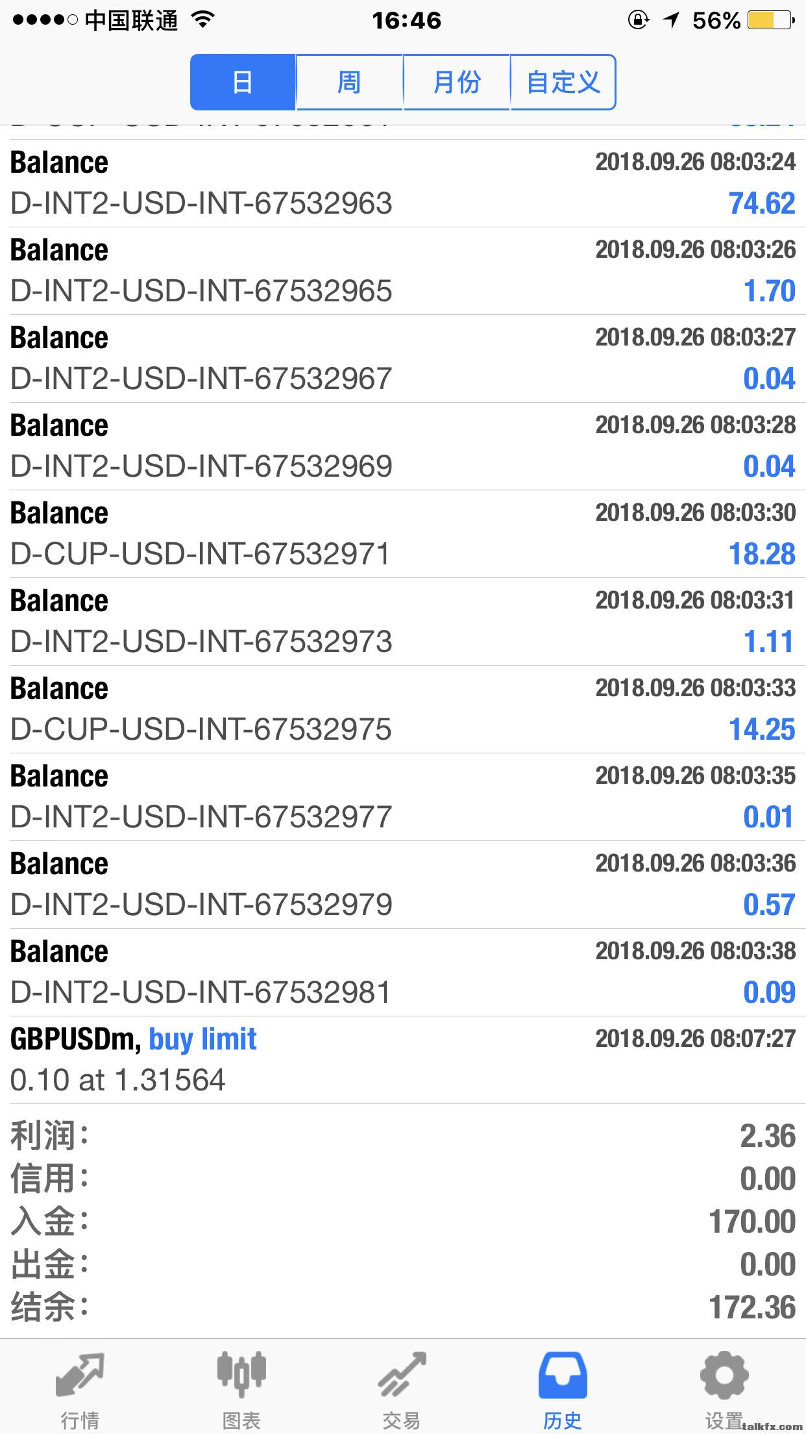Tap the orientation lock status icon
This screenshot has width=806, height=1434.
(638, 20)
